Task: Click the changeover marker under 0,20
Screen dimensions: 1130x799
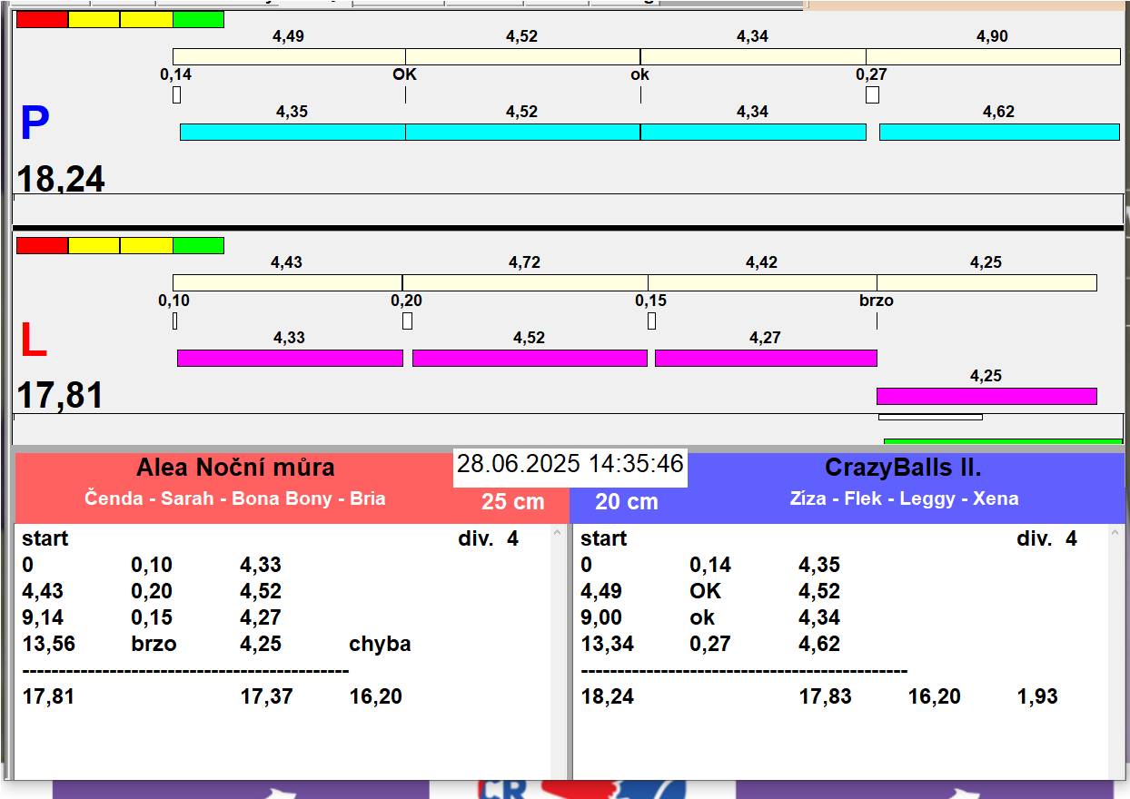Action: point(407,321)
